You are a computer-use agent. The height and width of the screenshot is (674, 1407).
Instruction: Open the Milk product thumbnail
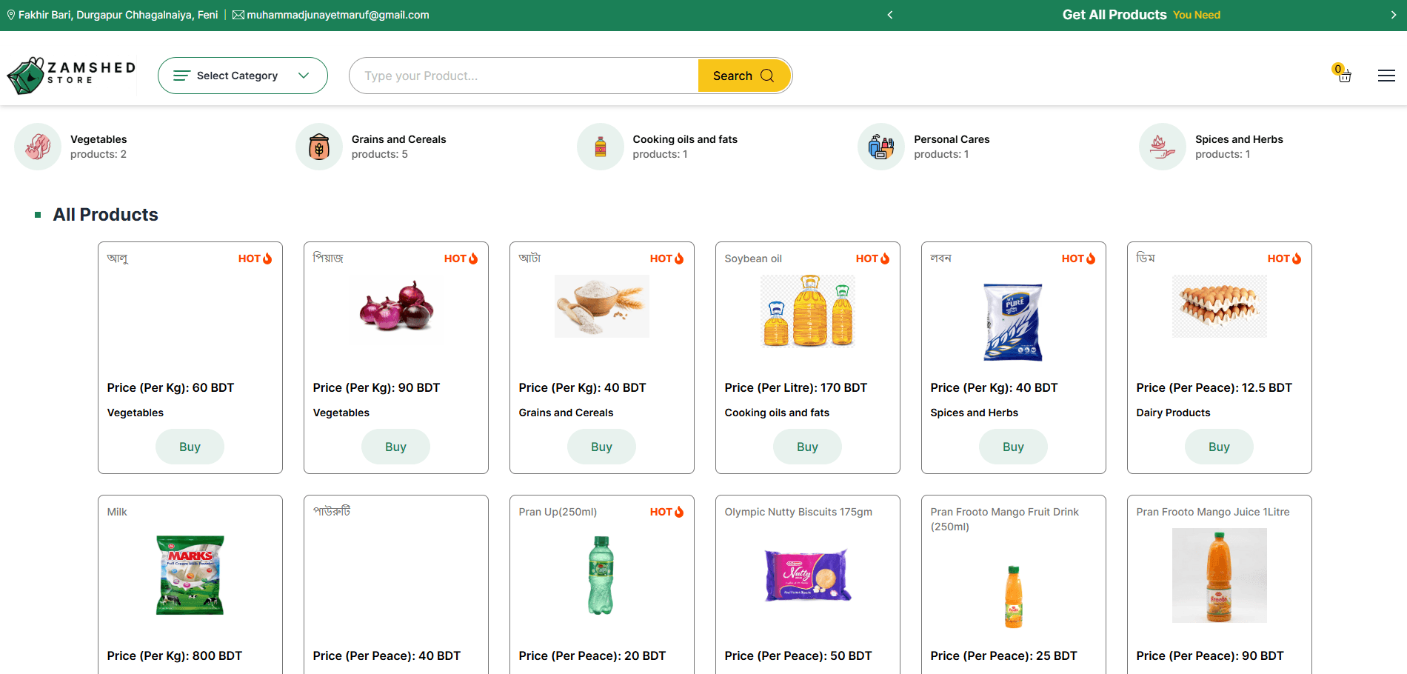(x=190, y=575)
